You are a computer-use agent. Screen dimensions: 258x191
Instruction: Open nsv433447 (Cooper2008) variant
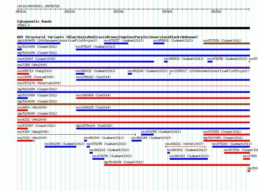[37, 59]
